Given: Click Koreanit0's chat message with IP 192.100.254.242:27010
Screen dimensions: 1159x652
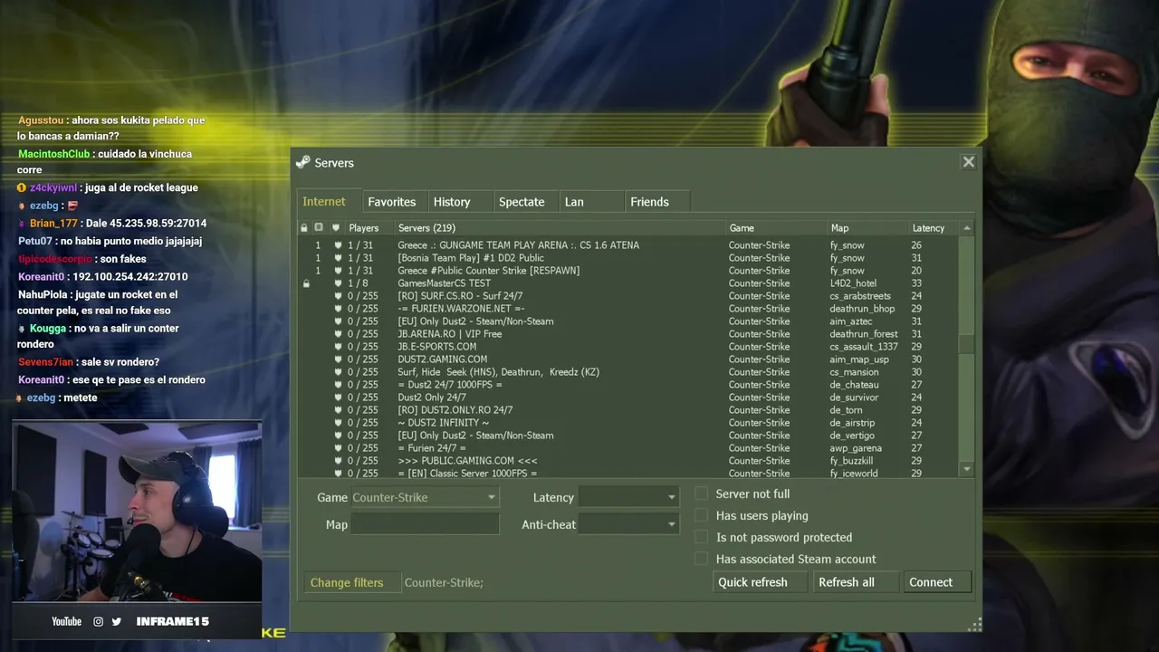Looking at the screenshot, I should (103, 276).
